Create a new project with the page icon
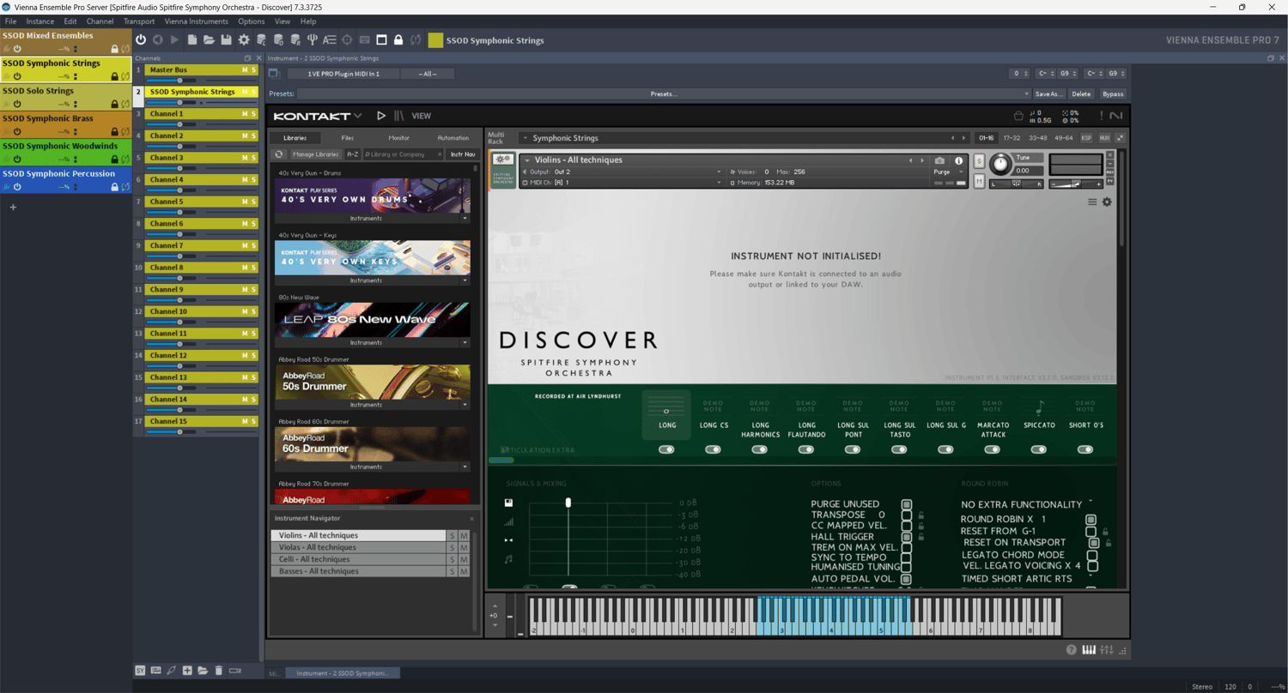 (x=192, y=39)
